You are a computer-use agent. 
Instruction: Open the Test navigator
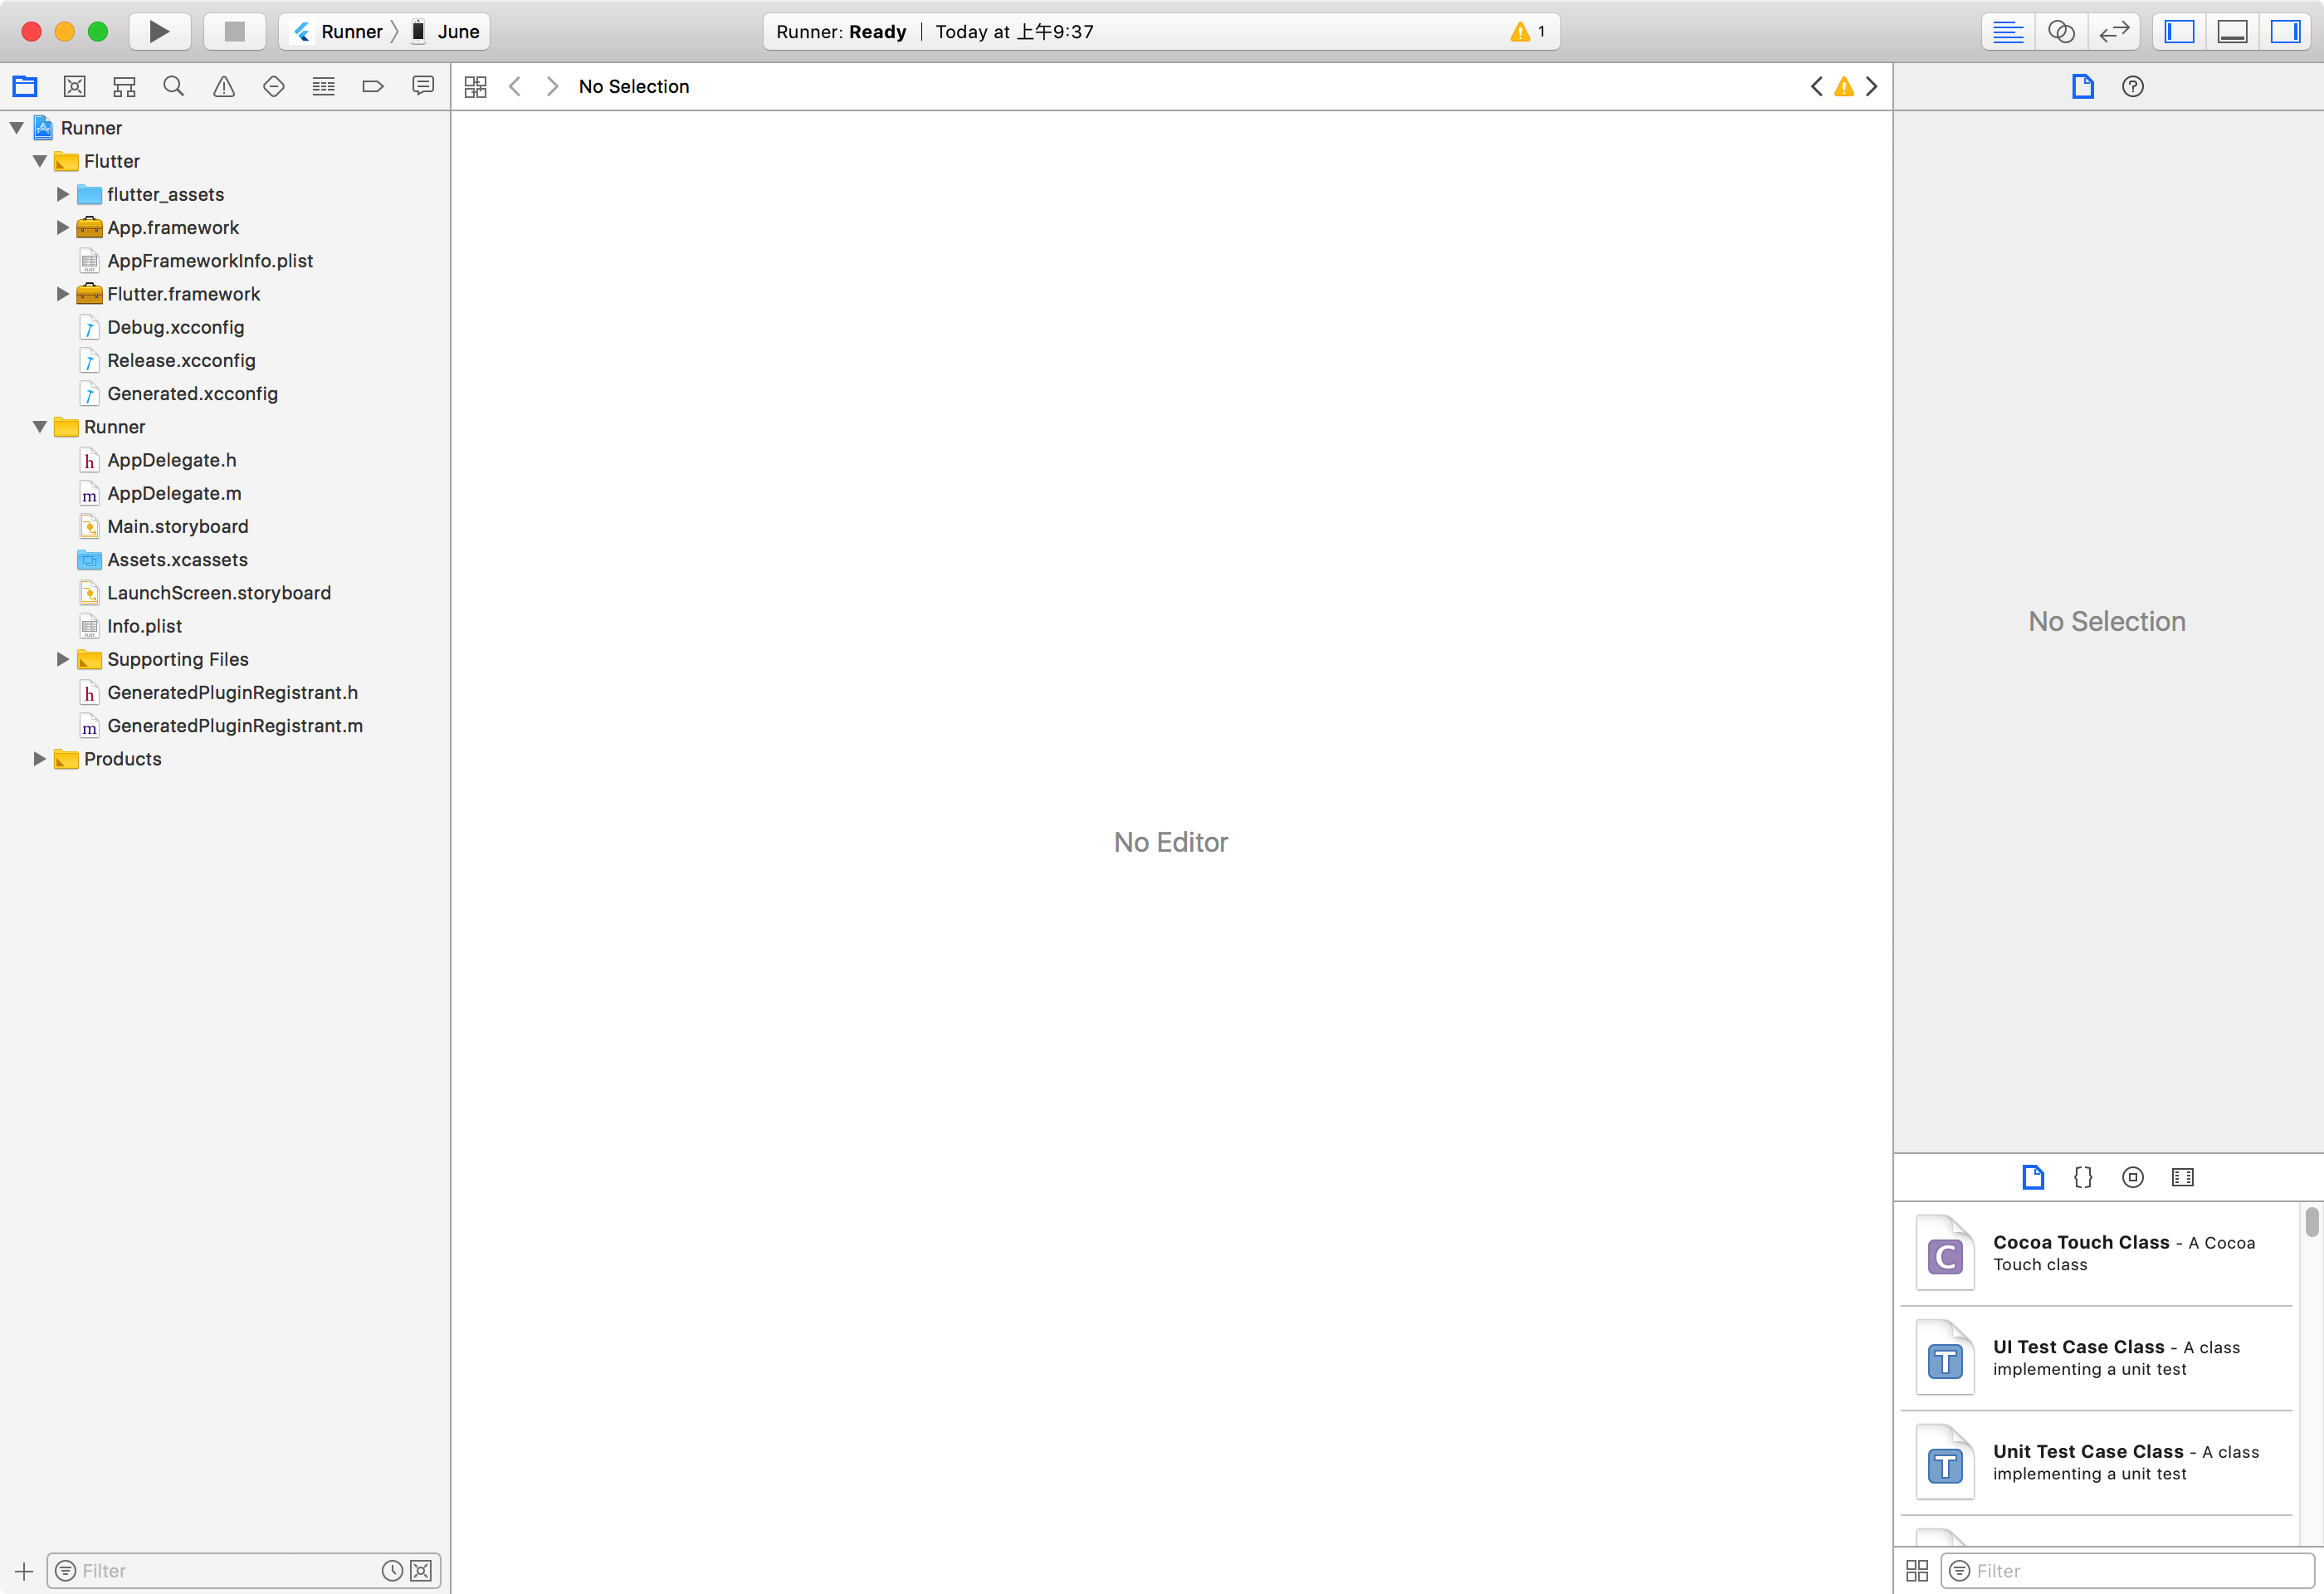[x=273, y=86]
